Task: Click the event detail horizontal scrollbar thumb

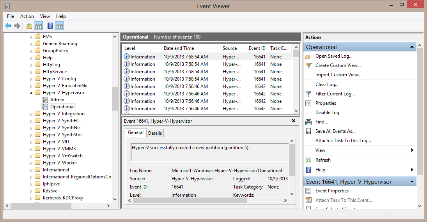Action: pos(190,201)
